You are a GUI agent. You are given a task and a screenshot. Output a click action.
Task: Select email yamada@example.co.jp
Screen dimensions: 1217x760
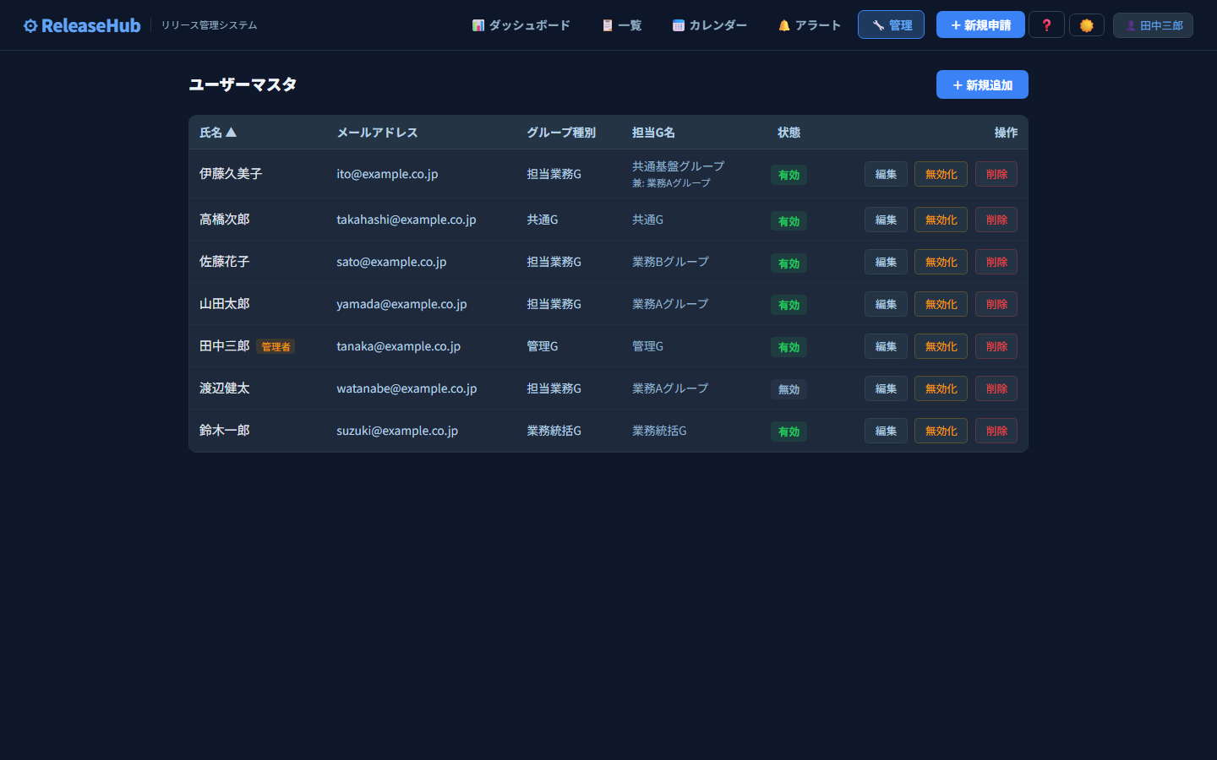coord(401,304)
